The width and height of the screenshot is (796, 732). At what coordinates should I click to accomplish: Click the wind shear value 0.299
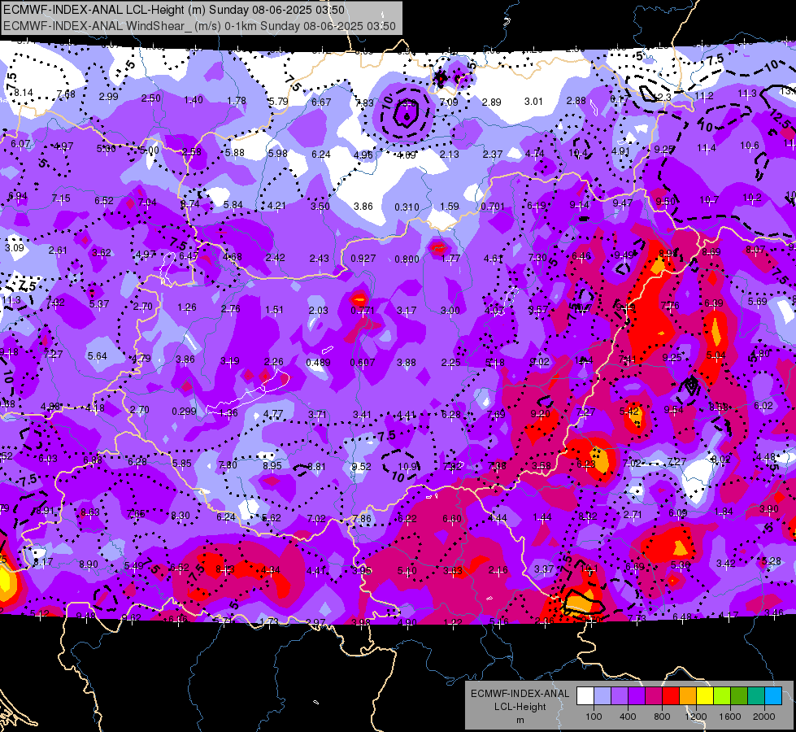click(x=185, y=411)
